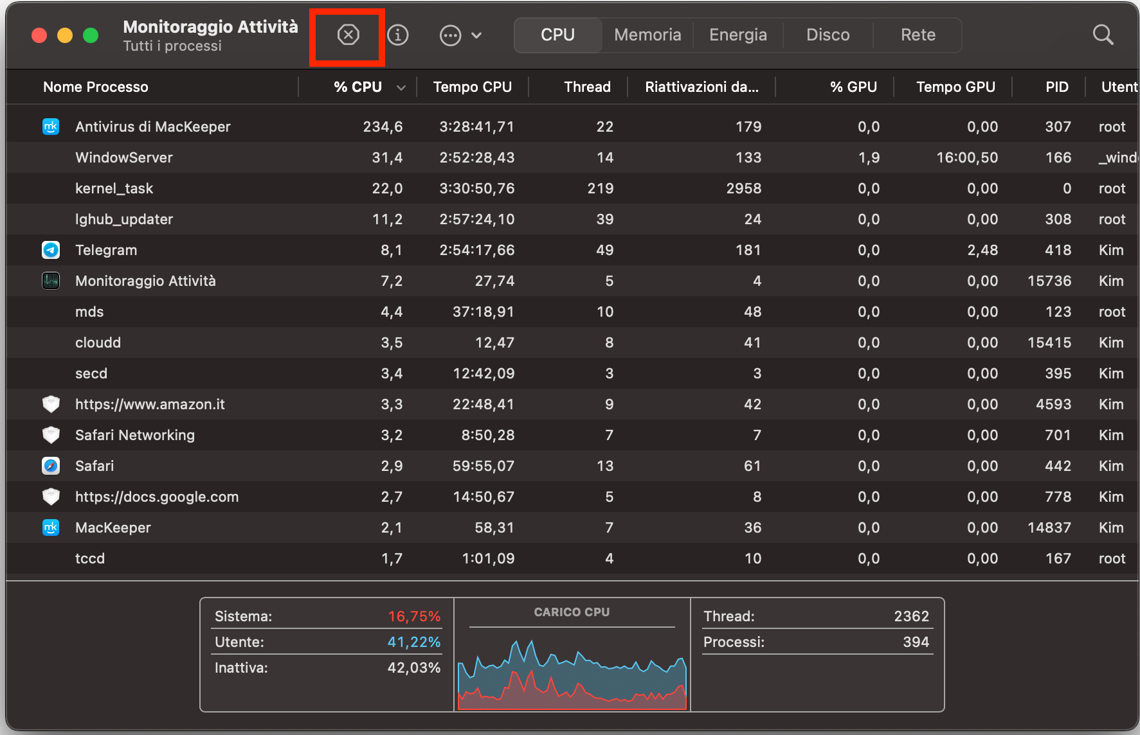Click the yellow minimize window button

(65, 35)
